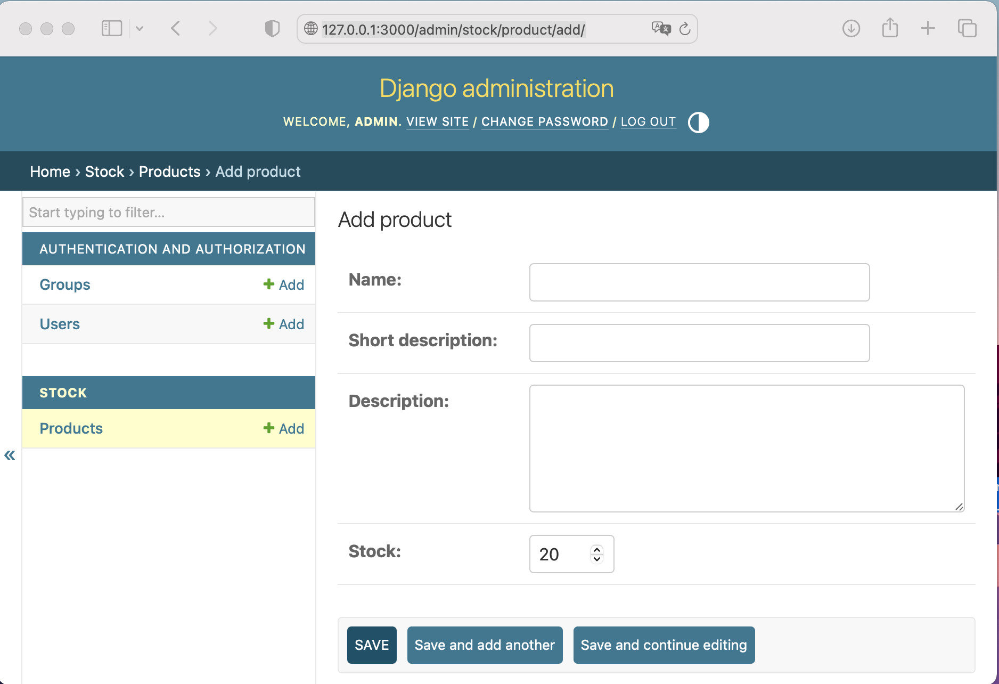
Task: Increase the Stock value with up stepper
Action: (597, 550)
